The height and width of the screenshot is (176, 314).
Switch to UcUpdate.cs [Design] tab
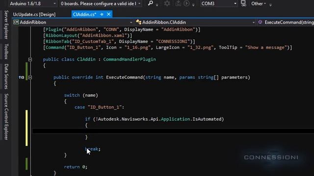[34, 14]
